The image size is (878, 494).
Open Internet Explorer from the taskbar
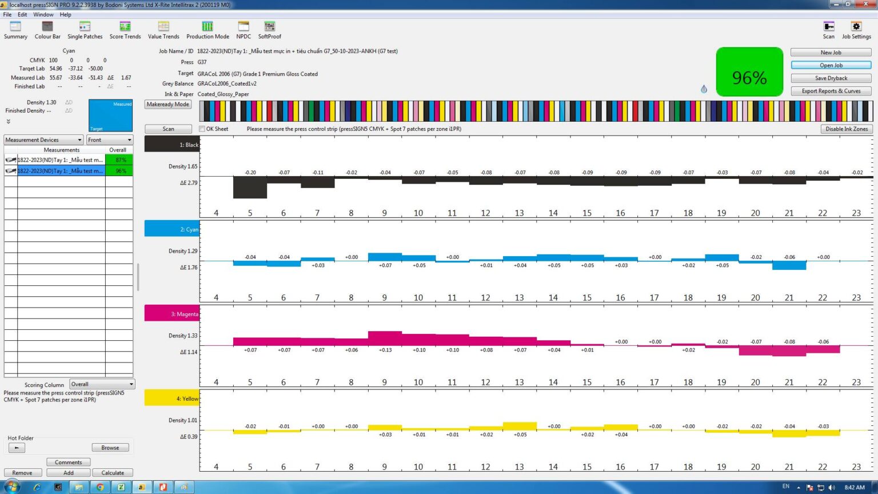[37, 487]
